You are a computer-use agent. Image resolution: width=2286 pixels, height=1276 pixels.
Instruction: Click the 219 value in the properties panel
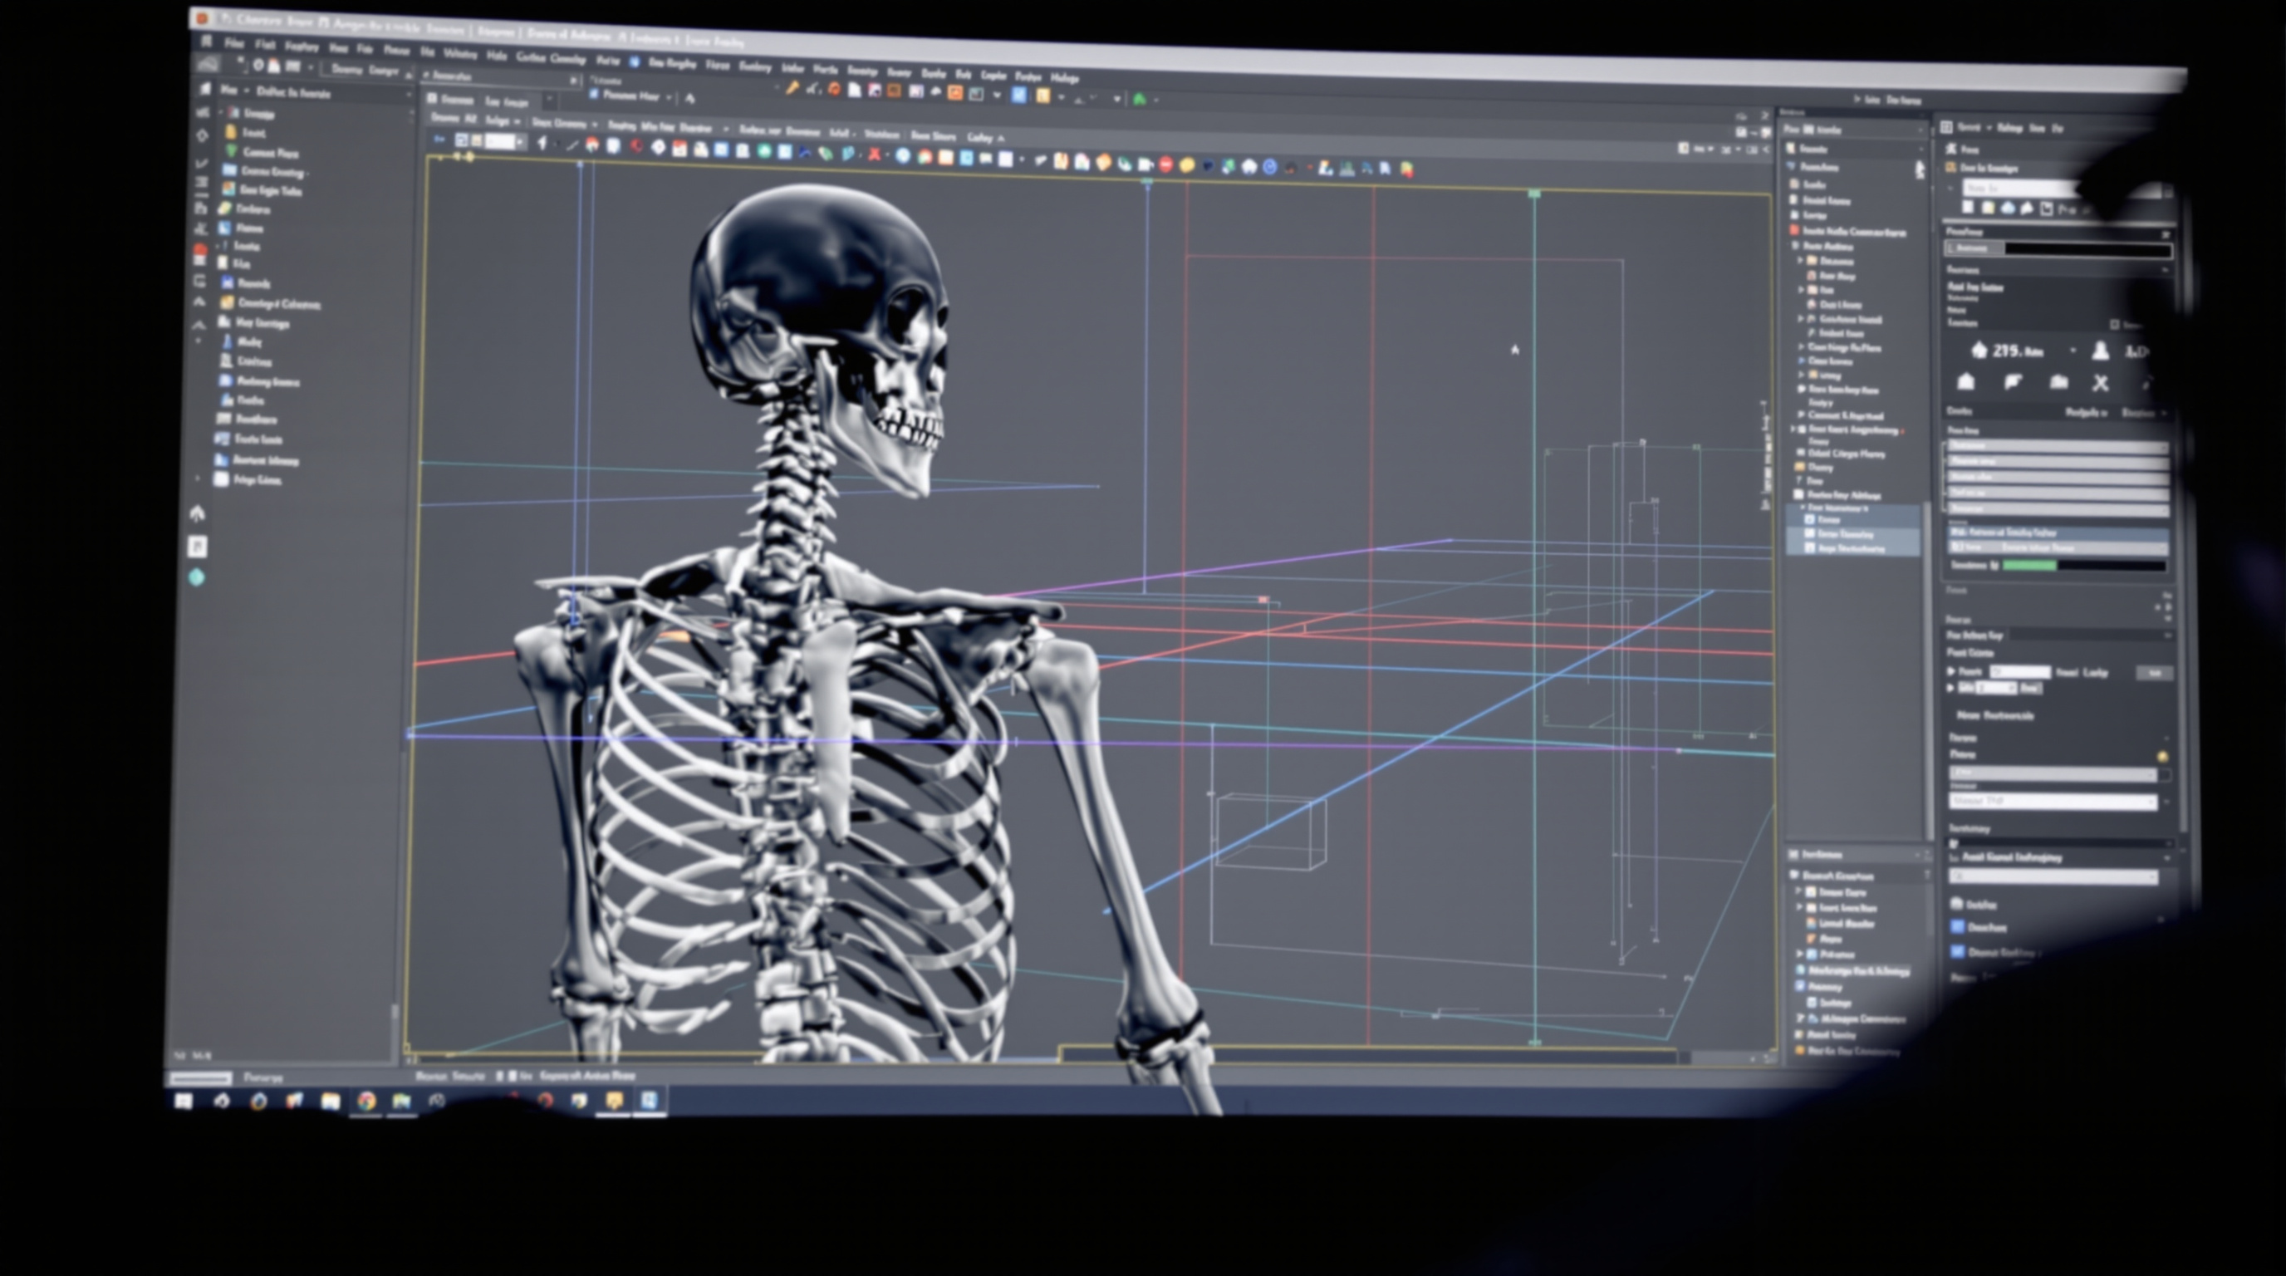[2017, 351]
